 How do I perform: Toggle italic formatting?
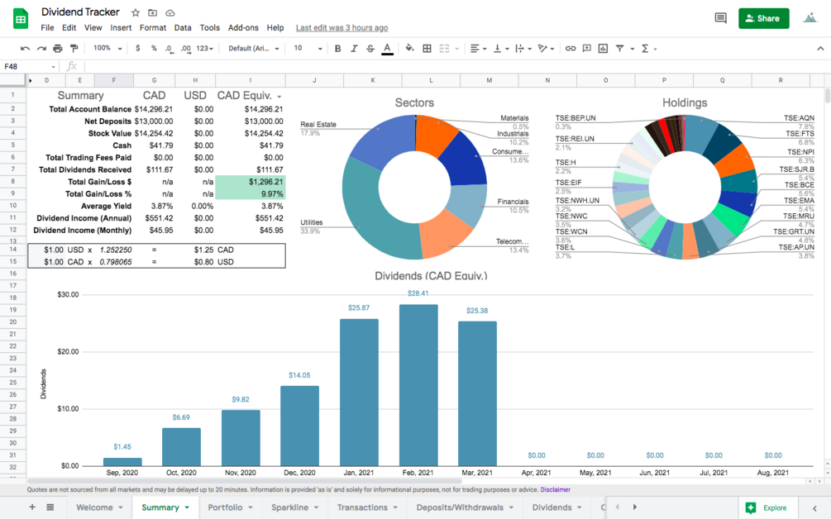tap(354, 48)
